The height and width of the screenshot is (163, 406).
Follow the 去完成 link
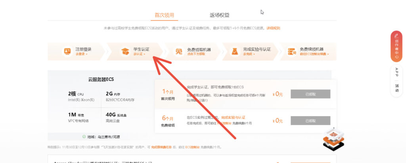pyautogui.click(x=249, y=54)
